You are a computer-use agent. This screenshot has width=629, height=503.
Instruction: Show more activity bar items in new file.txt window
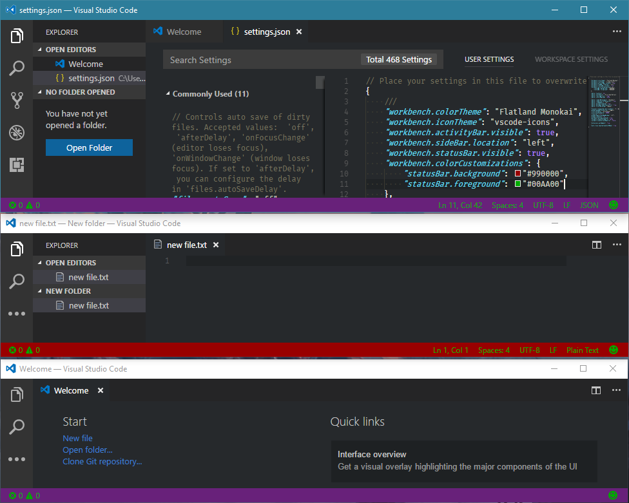pyautogui.click(x=17, y=314)
